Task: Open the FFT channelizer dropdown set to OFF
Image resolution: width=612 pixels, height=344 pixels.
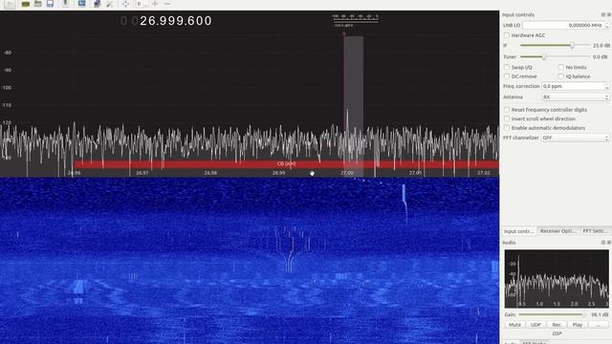Action: (576, 138)
